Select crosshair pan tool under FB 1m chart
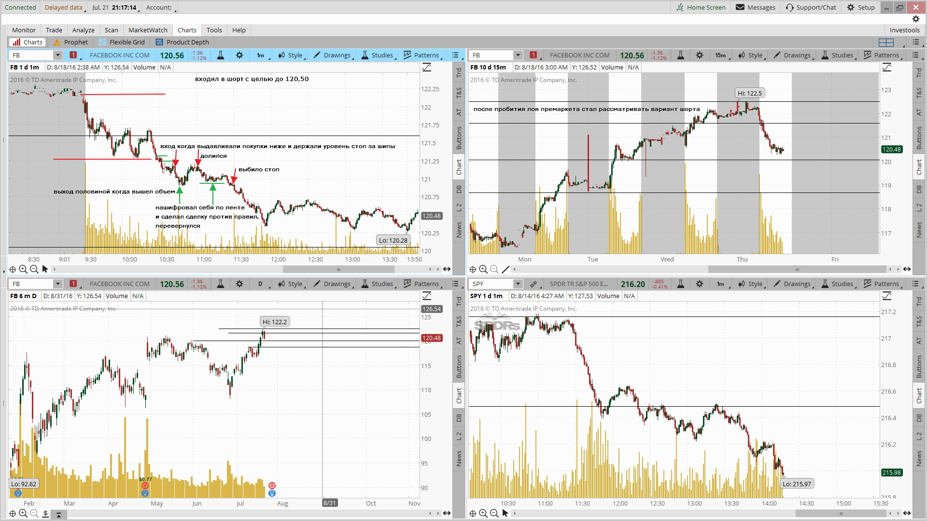The image size is (927, 521). (13, 269)
